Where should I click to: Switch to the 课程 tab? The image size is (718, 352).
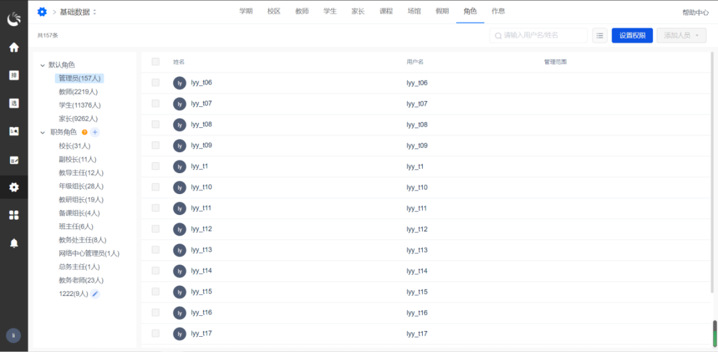[x=386, y=11]
